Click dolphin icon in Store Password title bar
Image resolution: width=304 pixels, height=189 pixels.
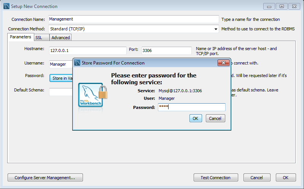pos(77,63)
